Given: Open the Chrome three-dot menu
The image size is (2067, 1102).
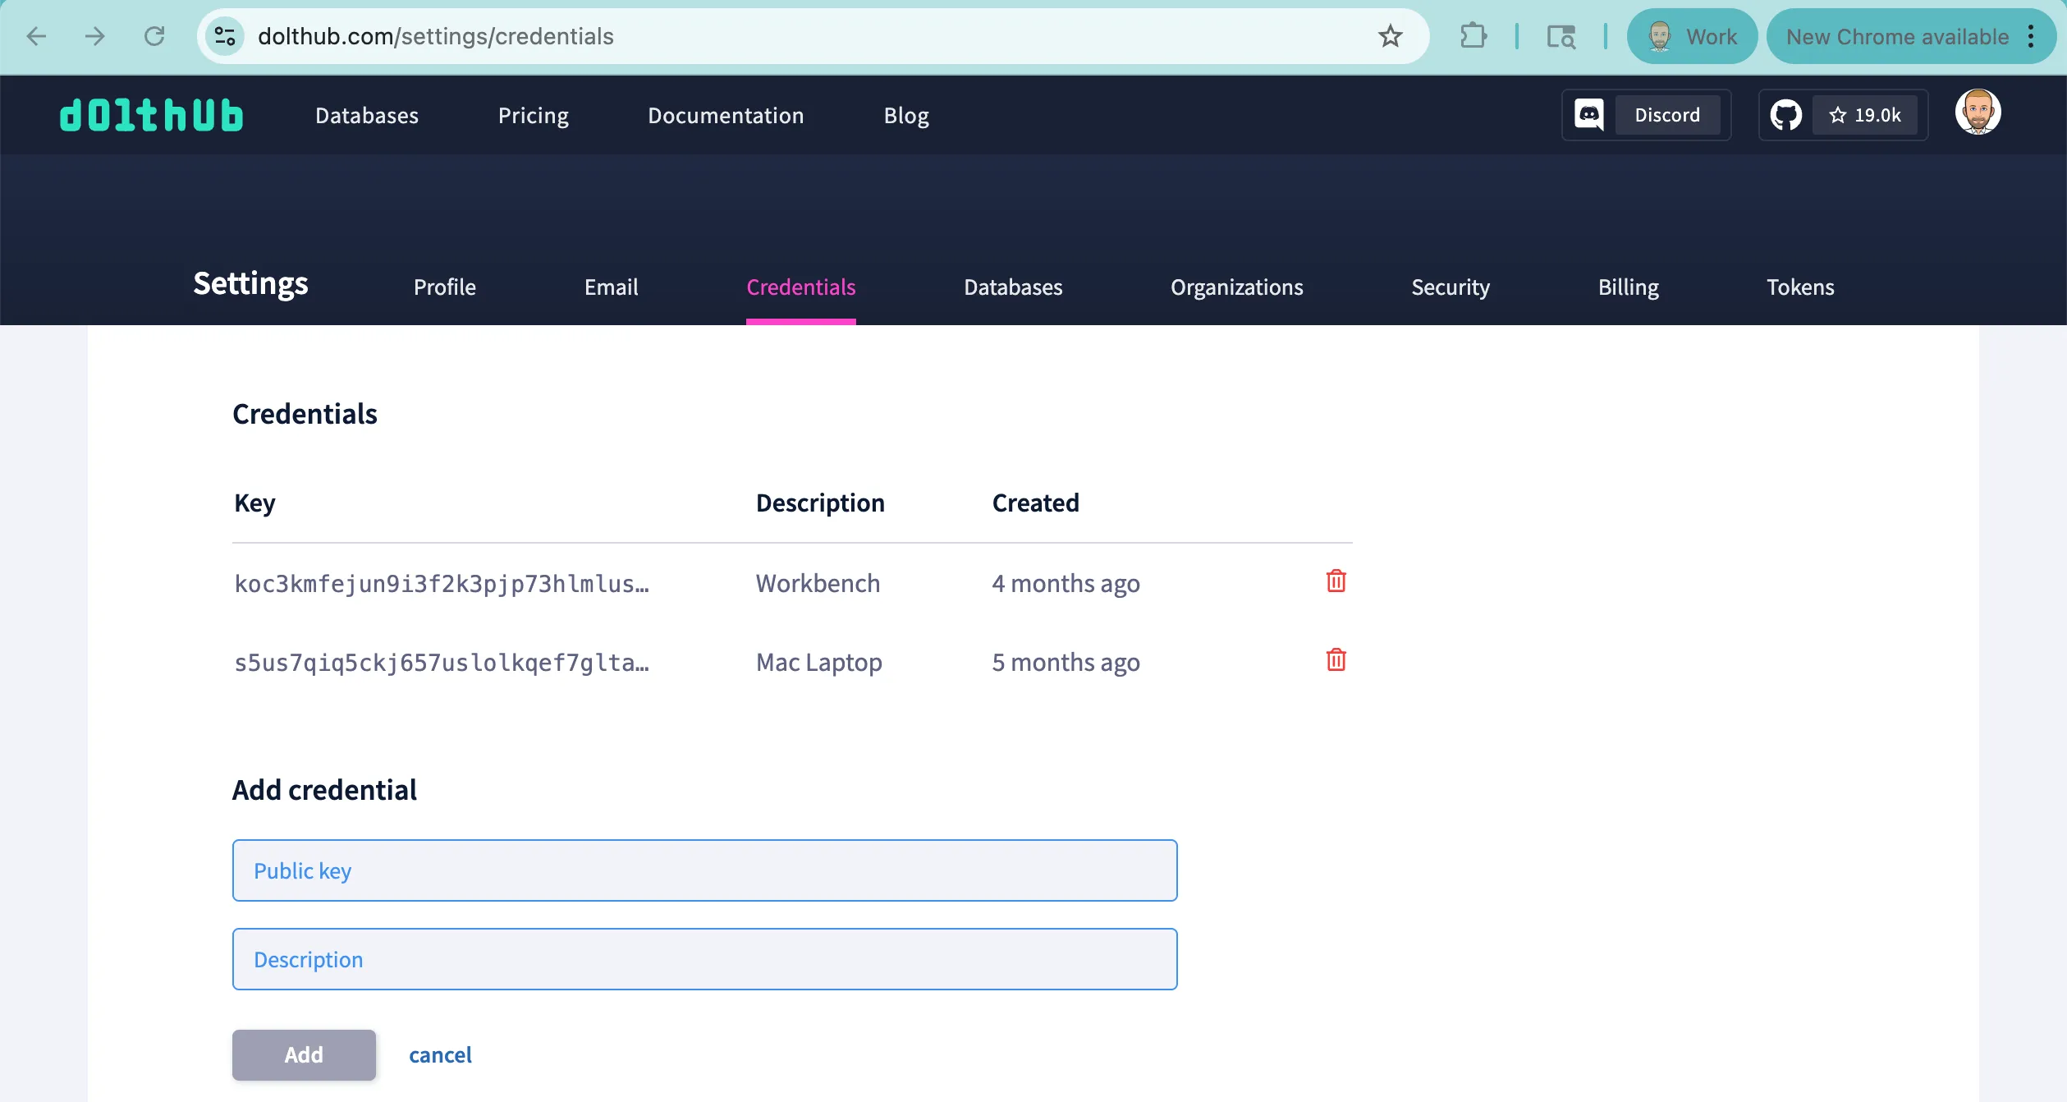Looking at the screenshot, I should [2033, 36].
